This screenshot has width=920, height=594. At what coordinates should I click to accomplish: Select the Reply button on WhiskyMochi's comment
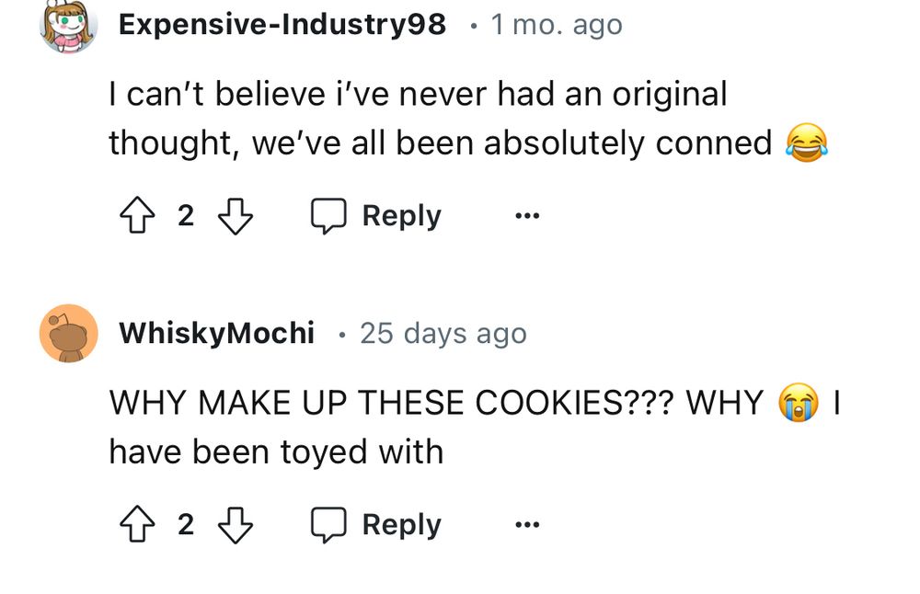400,525
